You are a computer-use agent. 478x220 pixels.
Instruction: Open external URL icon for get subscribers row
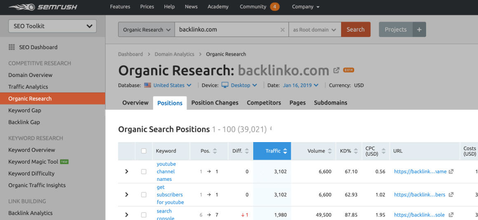point(451,195)
